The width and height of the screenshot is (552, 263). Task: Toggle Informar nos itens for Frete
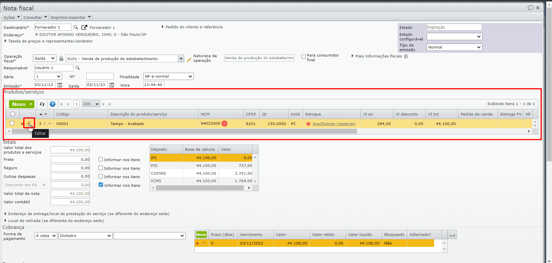click(101, 159)
